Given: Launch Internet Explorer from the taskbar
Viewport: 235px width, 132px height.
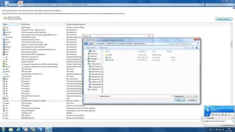Looking at the screenshot, I should click(x=18, y=129).
